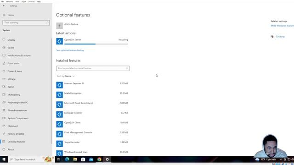Open More Windows features link
This screenshot has height=165, width=294.
click(282, 26)
